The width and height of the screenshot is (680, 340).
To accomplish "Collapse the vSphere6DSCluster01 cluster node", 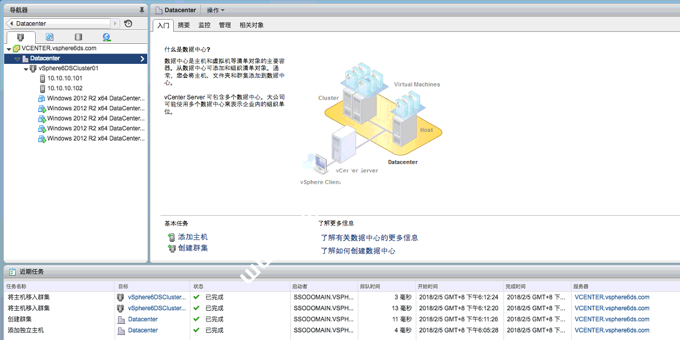I will coord(26,69).
